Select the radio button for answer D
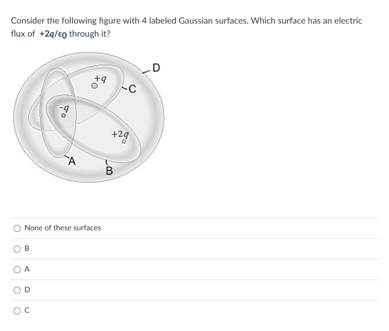Image resolution: width=389 pixels, height=331 pixels. click(x=17, y=291)
